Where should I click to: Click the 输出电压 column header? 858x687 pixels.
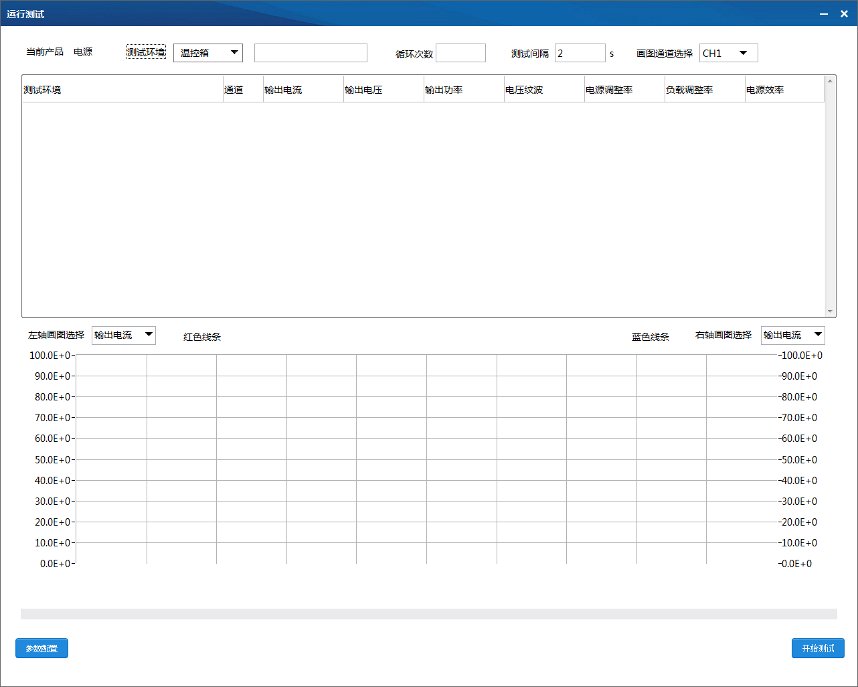(383, 90)
